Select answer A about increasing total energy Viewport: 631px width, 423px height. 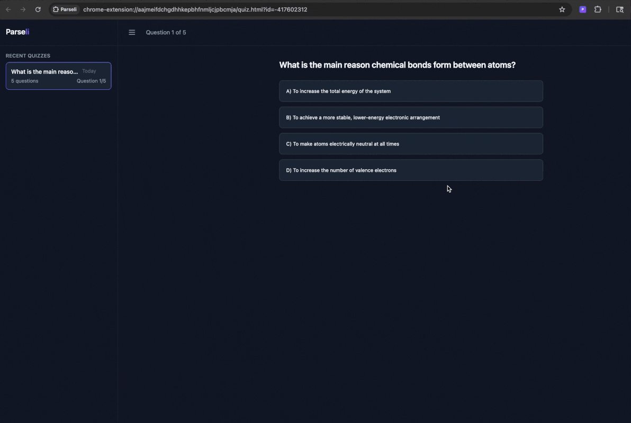(x=411, y=91)
